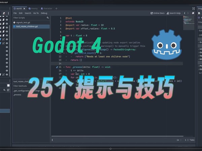Click "extends Node2D" on line 2
Screen dimensions: 202x151
coord(74,21)
